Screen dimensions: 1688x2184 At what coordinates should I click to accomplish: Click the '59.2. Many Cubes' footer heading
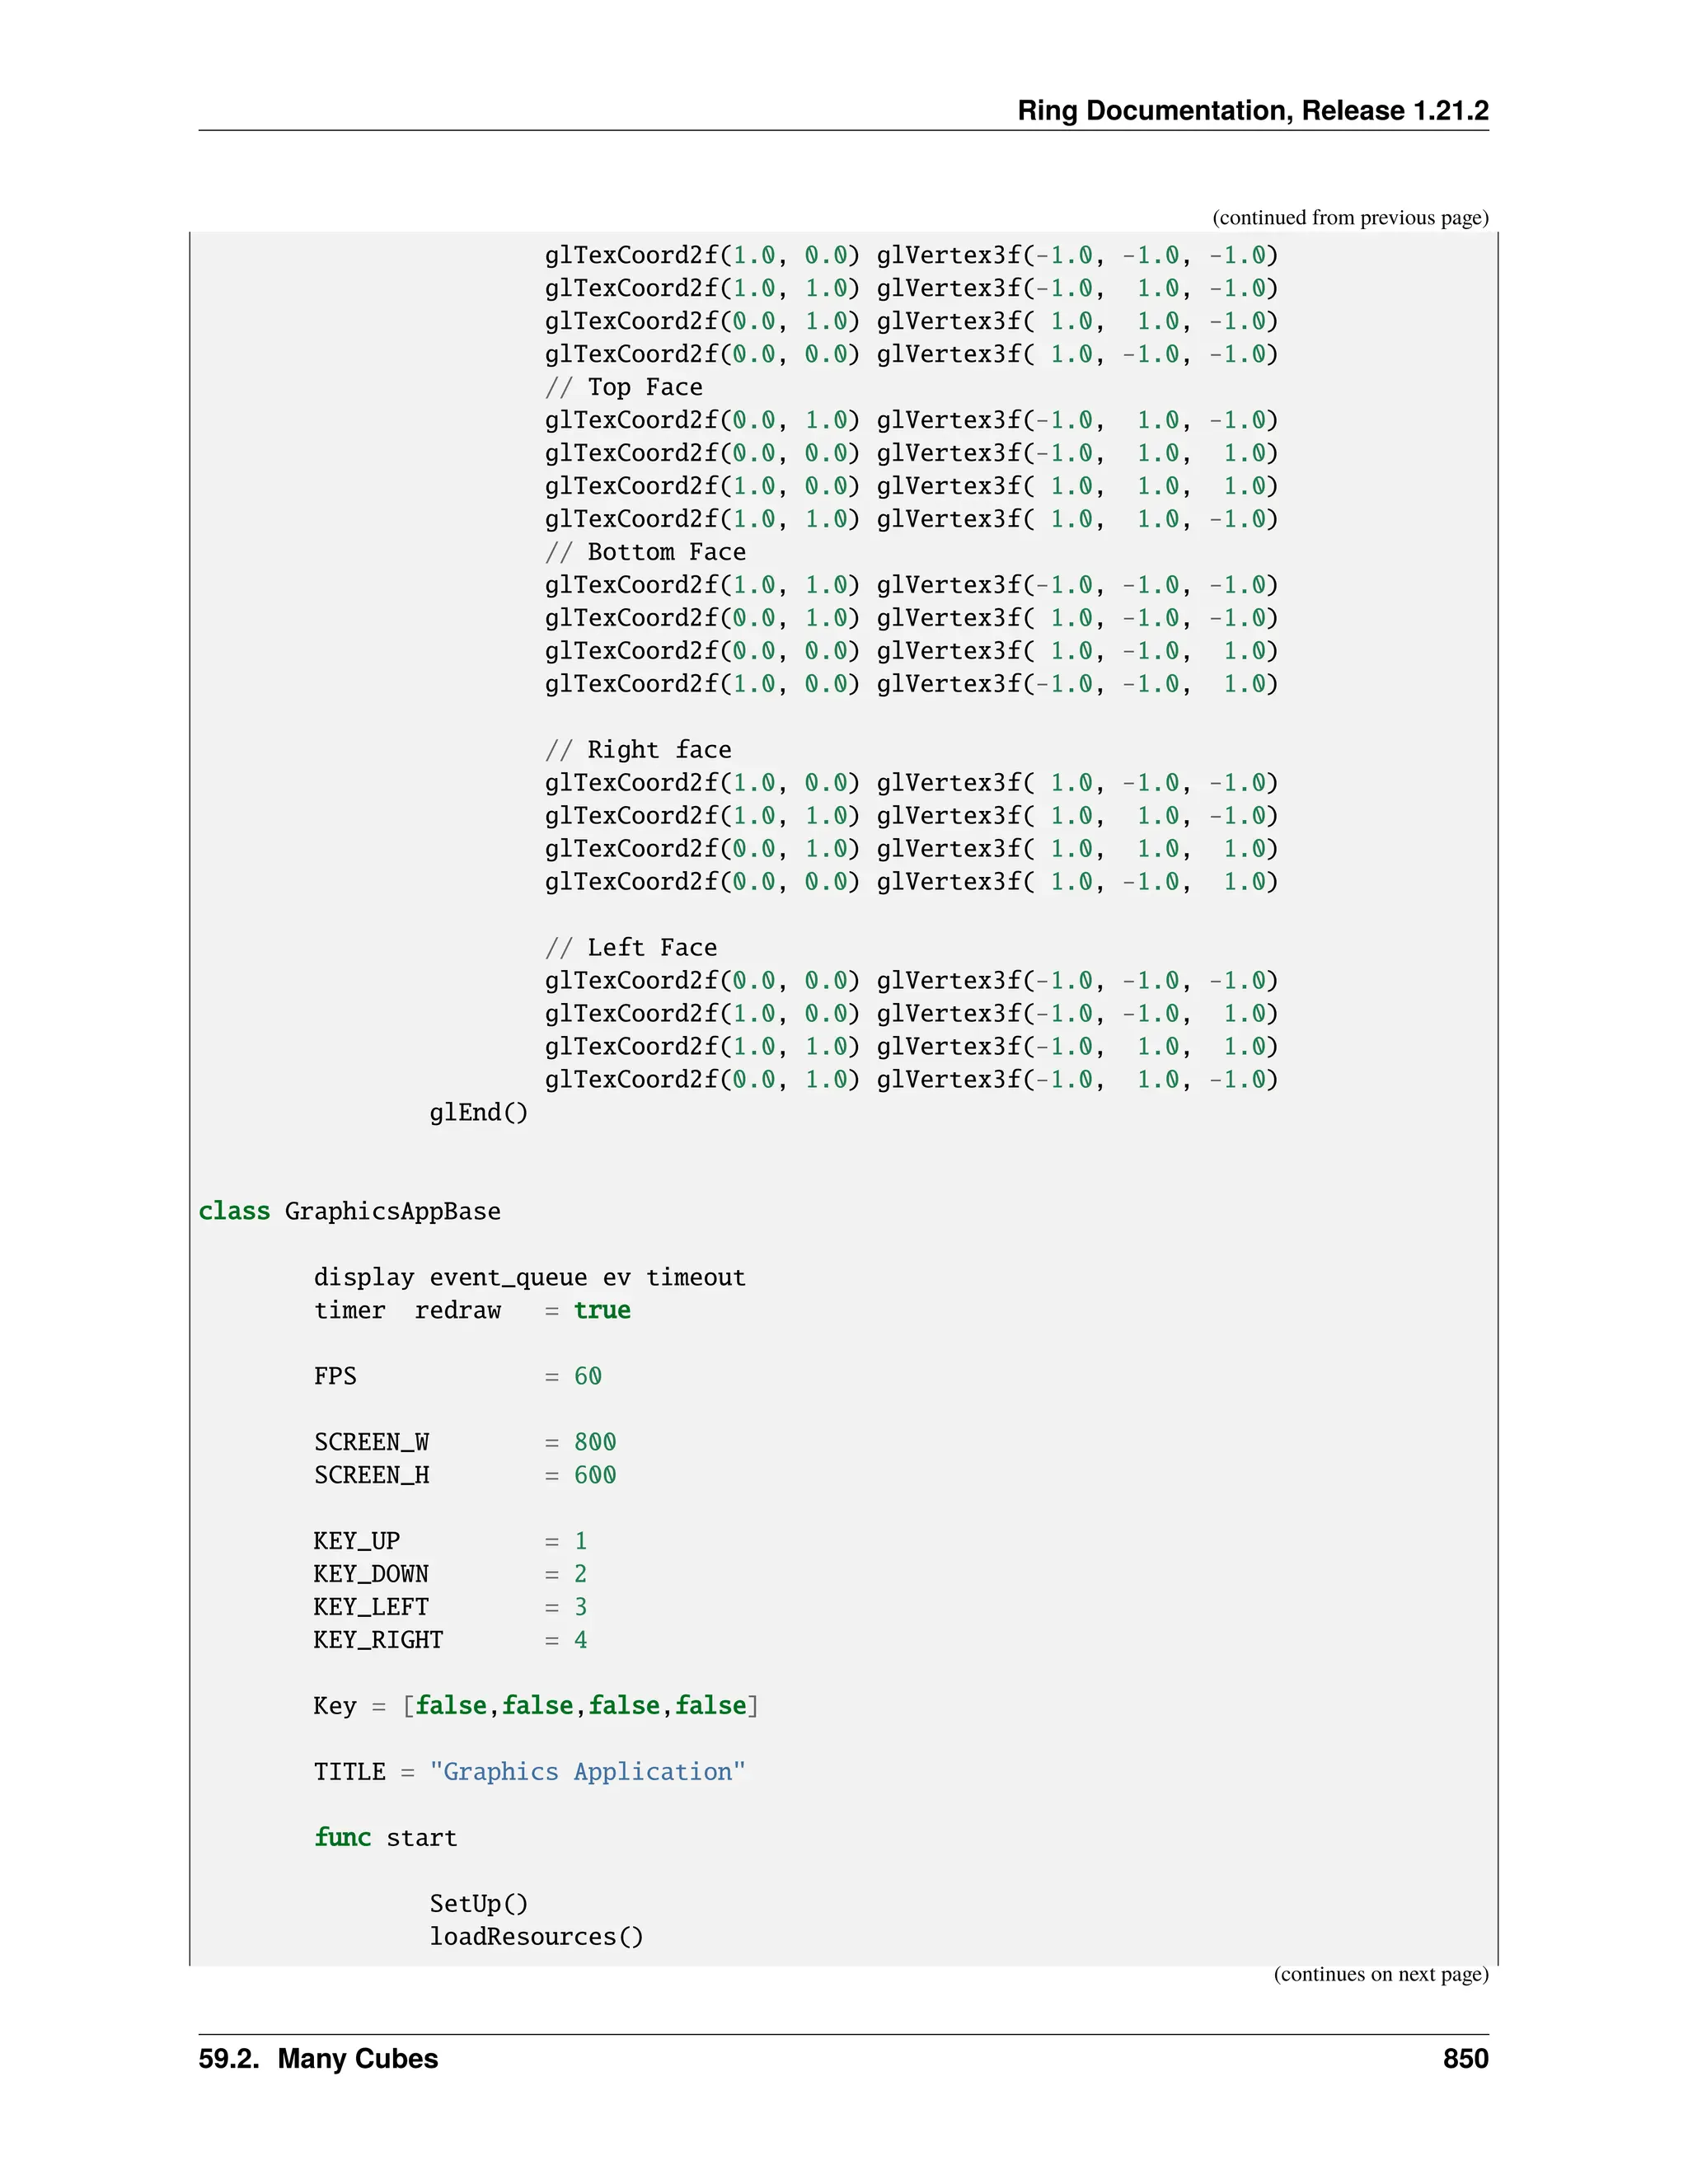click(318, 2059)
